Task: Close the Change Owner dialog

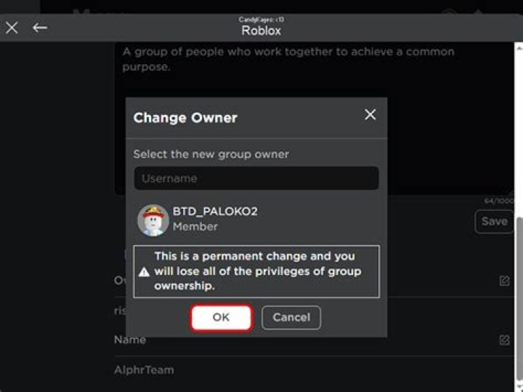Action: click(370, 115)
